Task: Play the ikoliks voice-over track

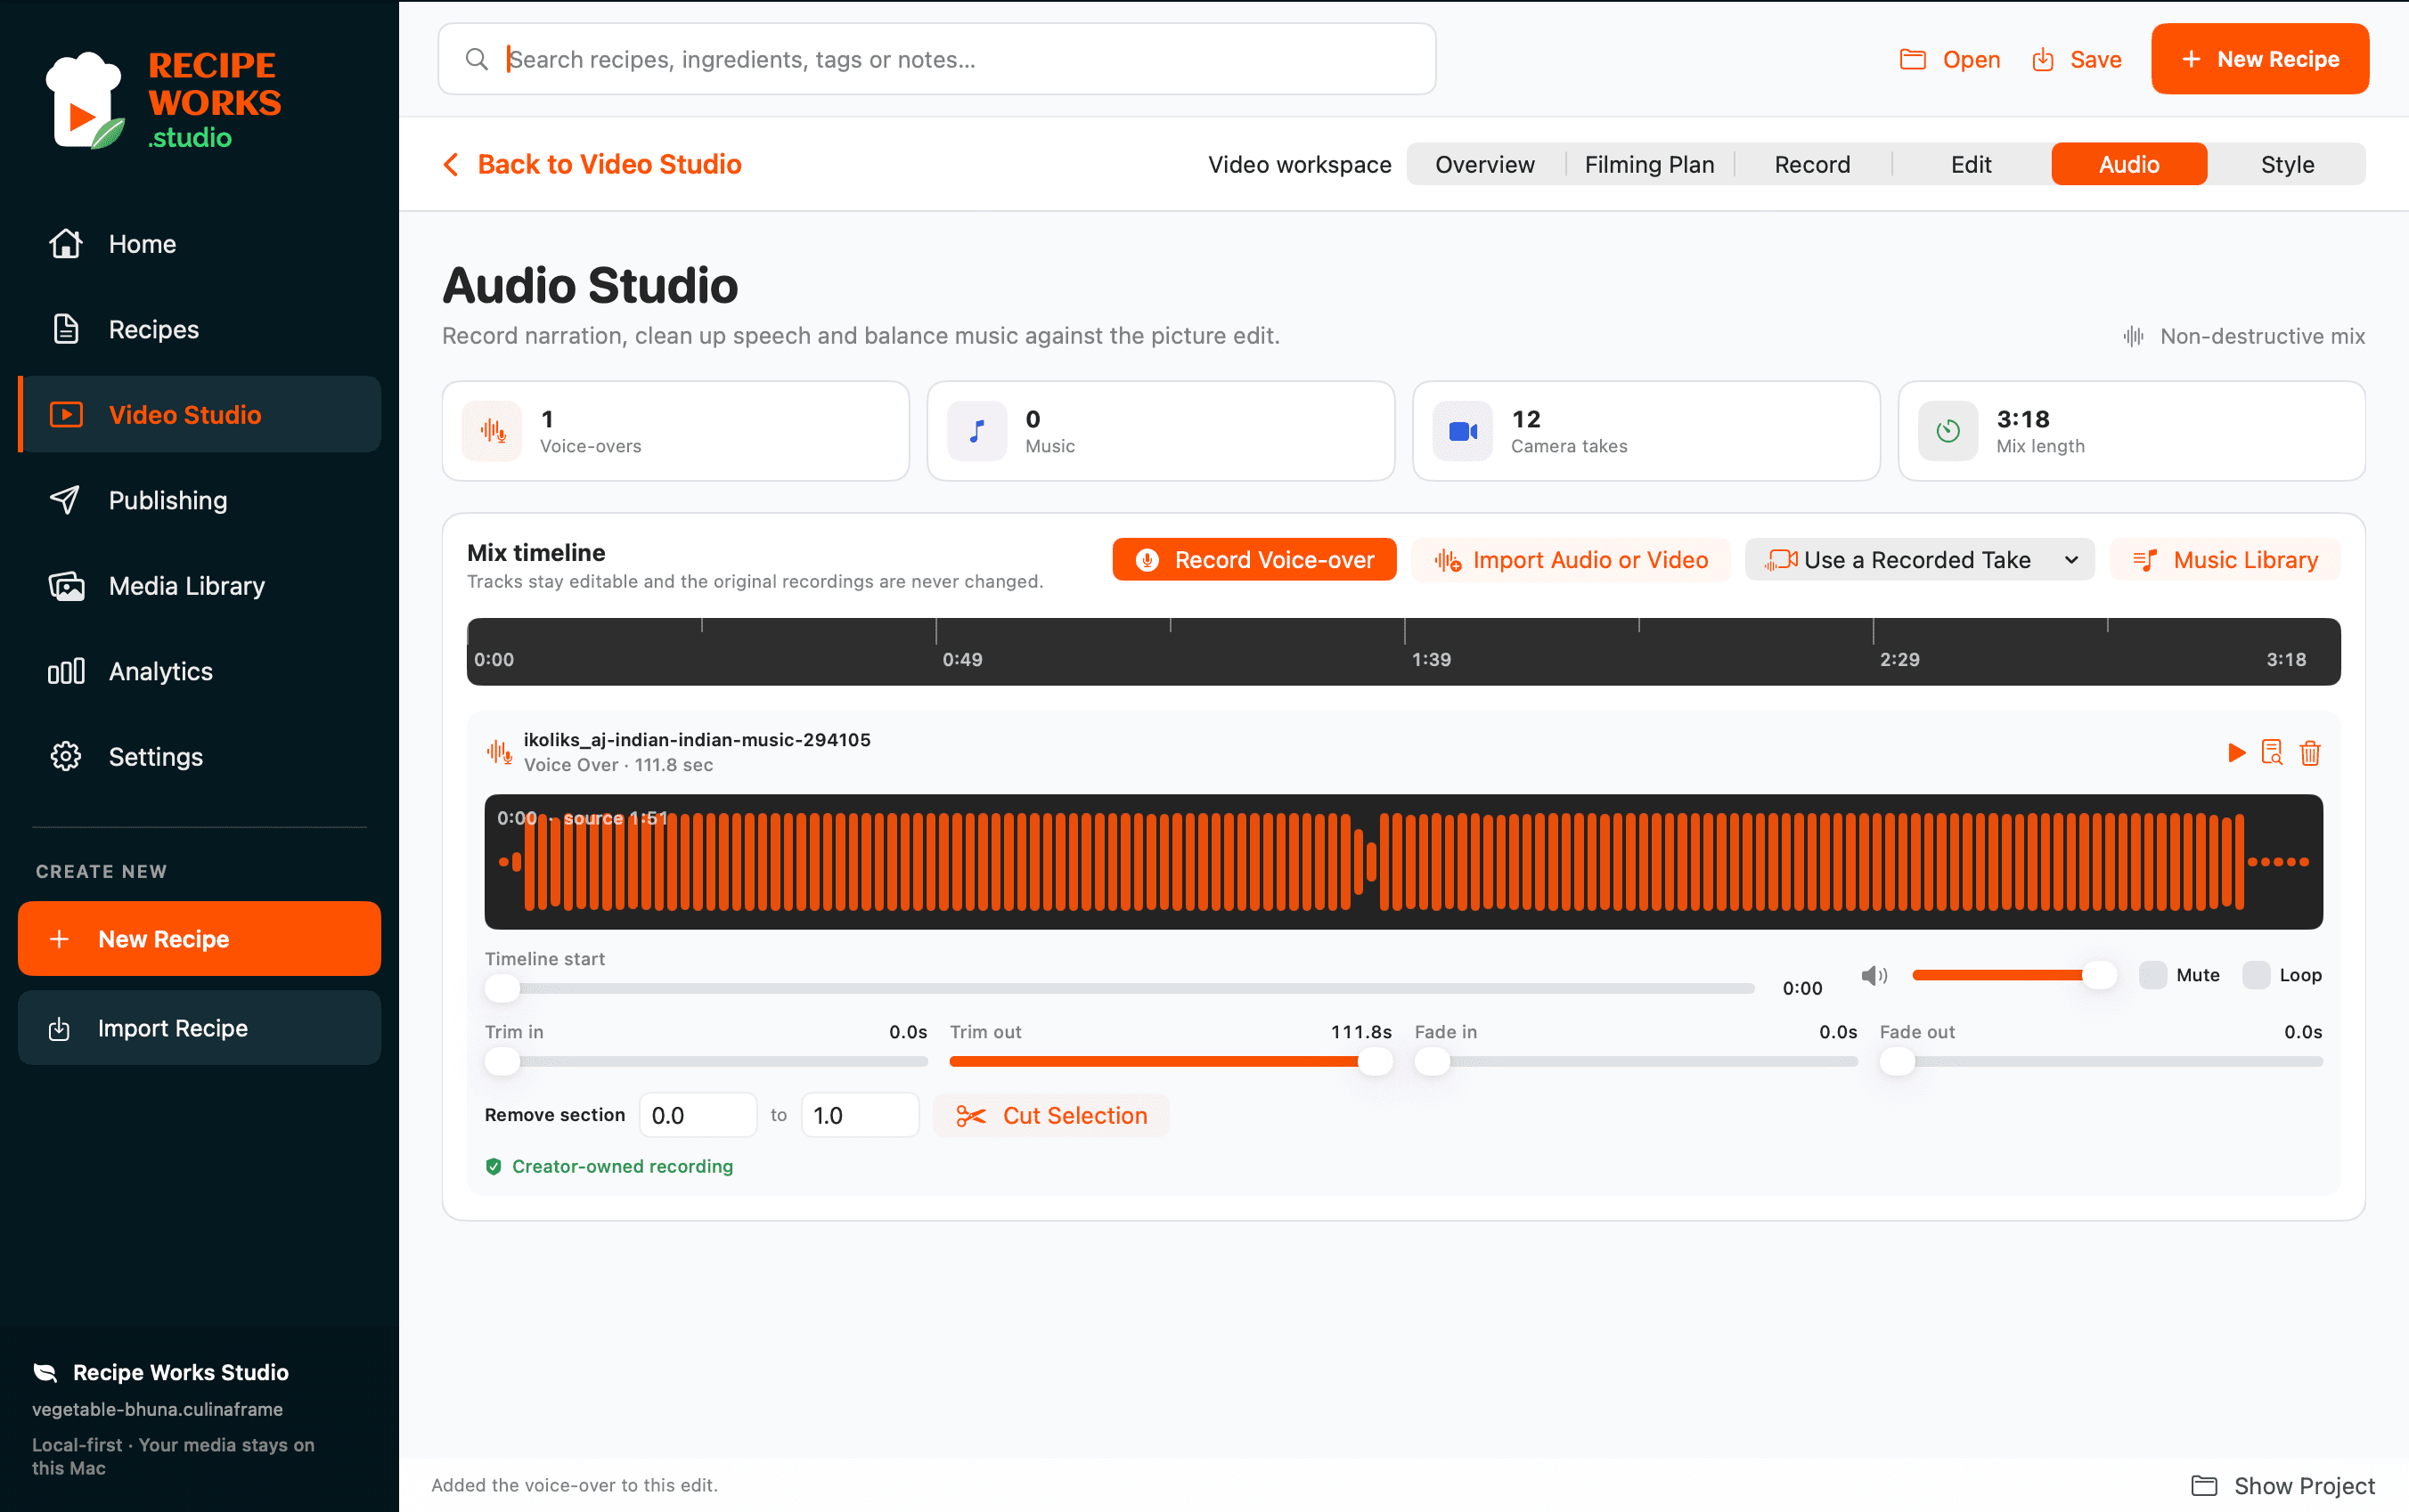Action: point(2236,752)
